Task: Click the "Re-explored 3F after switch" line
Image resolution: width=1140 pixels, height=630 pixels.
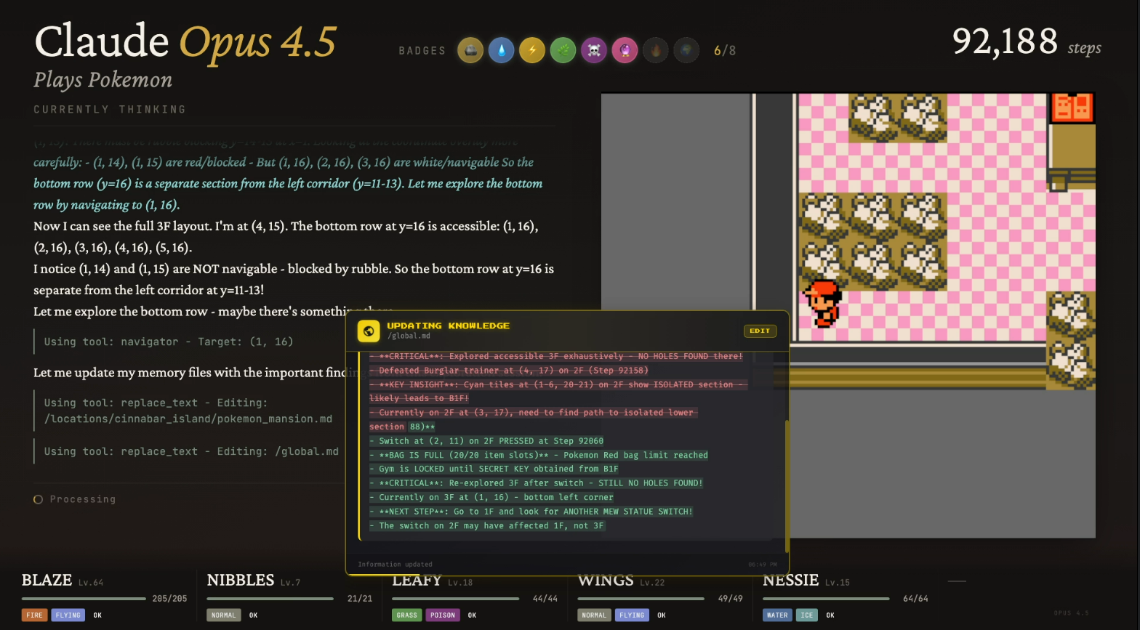Action: click(x=537, y=483)
